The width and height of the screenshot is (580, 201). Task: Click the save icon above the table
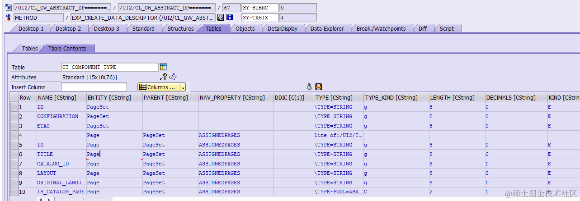(318, 87)
